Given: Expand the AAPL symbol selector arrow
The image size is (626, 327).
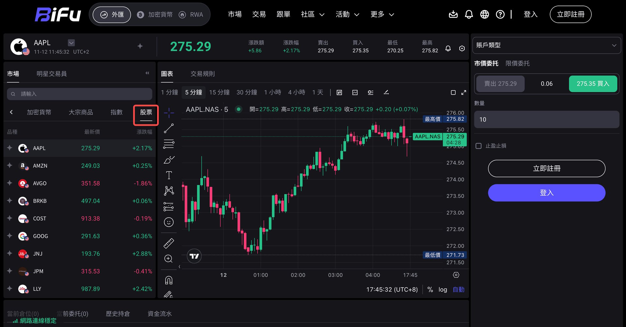Looking at the screenshot, I should [71, 43].
